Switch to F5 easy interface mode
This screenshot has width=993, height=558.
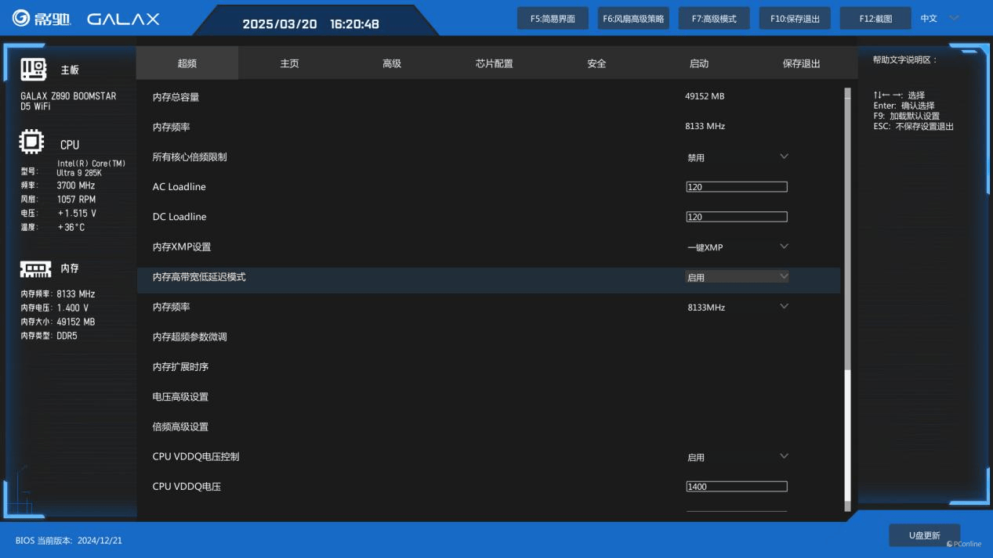coord(553,19)
